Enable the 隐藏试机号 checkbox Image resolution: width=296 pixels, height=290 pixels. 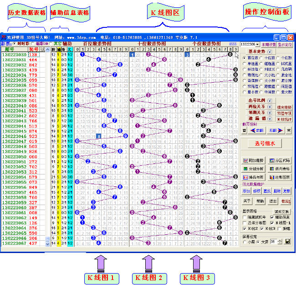pyautogui.click(x=244, y=217)
